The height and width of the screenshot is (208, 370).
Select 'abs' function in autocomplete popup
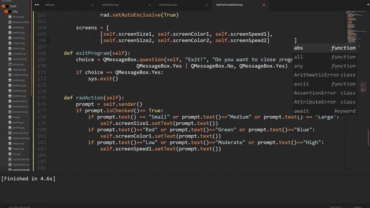[x=325, y=48]
